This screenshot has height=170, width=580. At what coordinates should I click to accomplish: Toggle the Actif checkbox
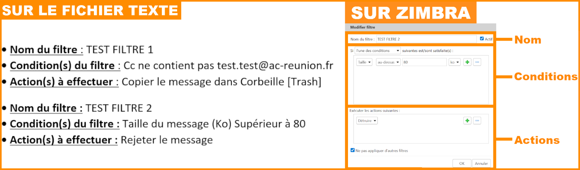482,39
